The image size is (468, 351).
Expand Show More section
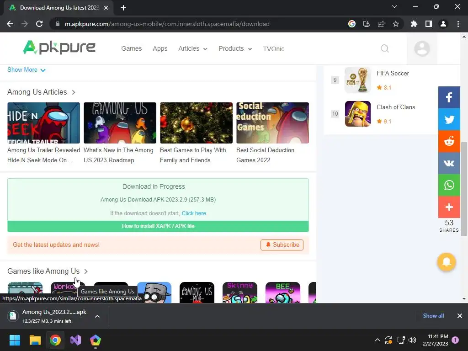[x=26, y=70]
